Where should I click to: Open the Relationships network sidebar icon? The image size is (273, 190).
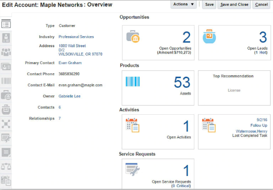coord(6,124)
